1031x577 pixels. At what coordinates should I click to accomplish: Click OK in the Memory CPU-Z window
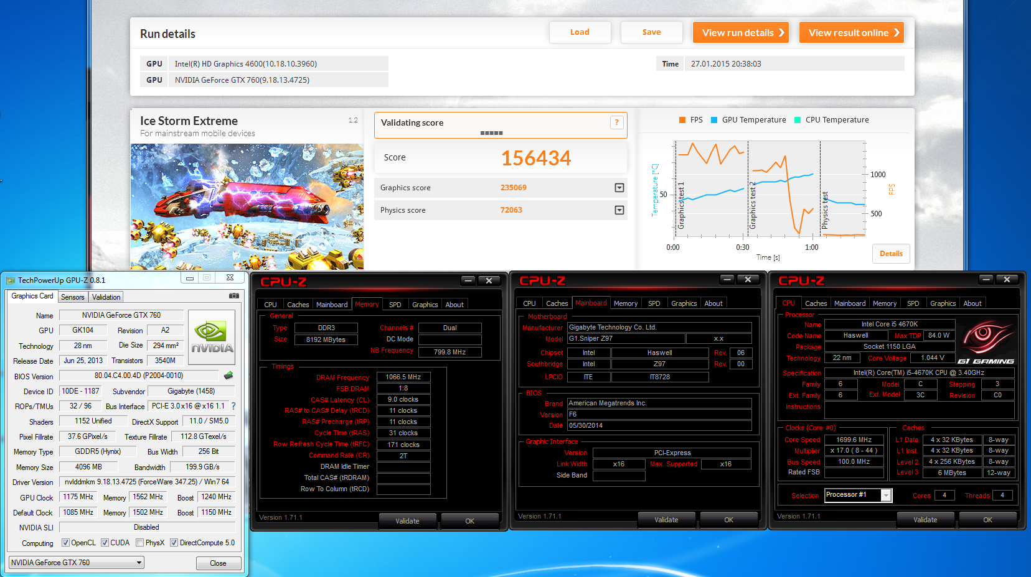[x=469, y=521]
